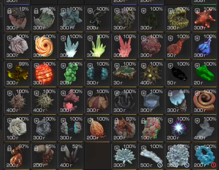Pick the blue hexagonal crystal artifact
Image resolution: width=219 pixels, height=170 pixels.
[151, 101]
